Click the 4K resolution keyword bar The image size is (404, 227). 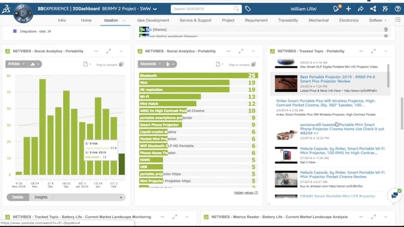click(184, 90)
